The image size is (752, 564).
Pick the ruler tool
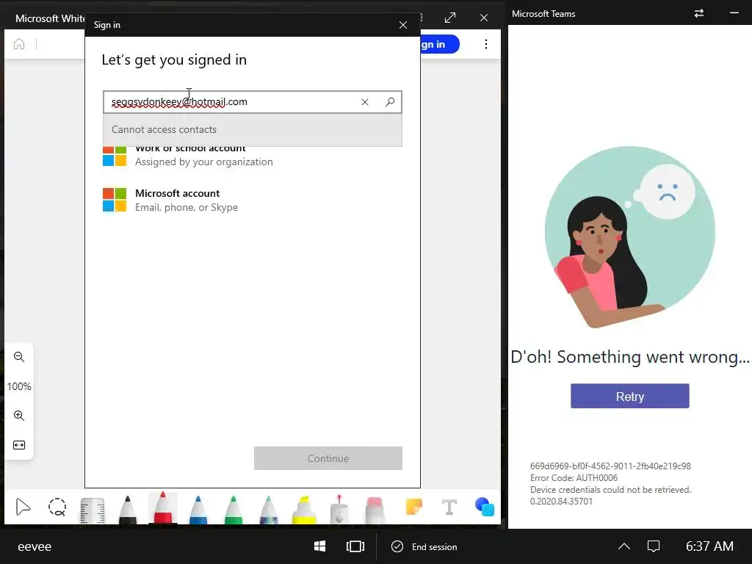[x=93, y=510]
